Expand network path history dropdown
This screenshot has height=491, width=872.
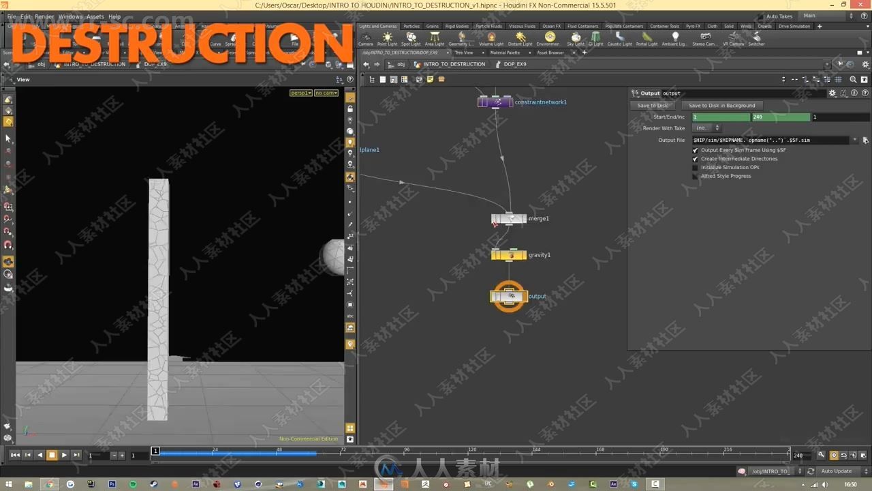(828, 64)
